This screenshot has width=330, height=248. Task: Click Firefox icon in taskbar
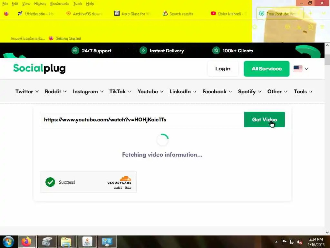[26, 242]
